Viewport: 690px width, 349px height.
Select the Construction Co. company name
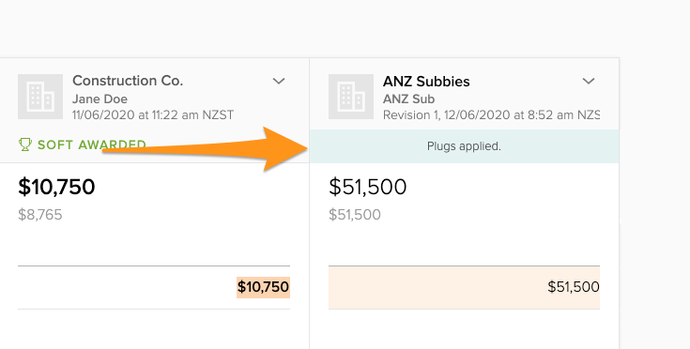[128, 81]
